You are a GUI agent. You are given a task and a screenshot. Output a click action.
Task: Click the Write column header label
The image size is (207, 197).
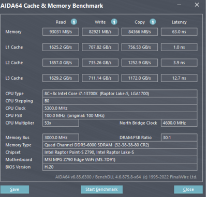coord(100,22)
